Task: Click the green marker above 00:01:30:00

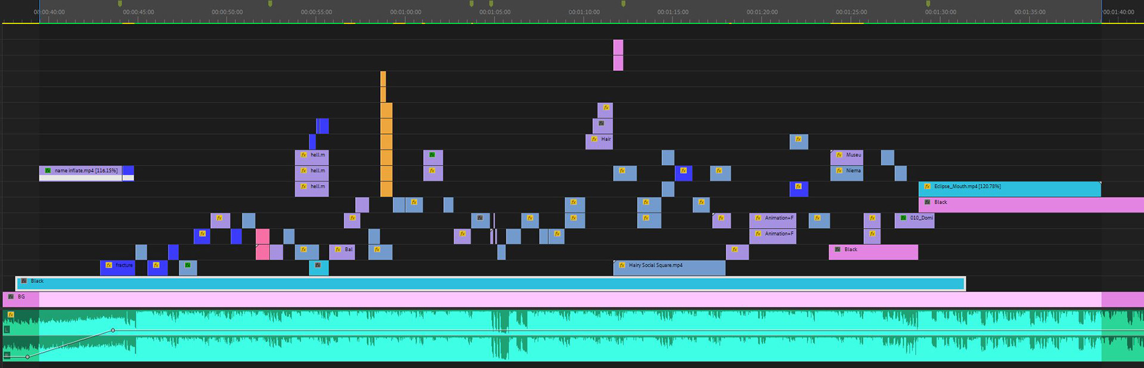Action: 928,4
